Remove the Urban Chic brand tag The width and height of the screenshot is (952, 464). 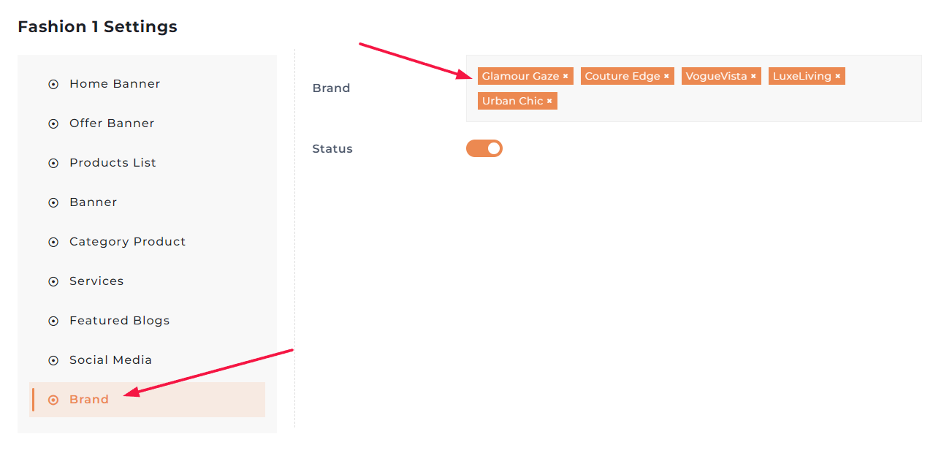[x=549, y=102]
